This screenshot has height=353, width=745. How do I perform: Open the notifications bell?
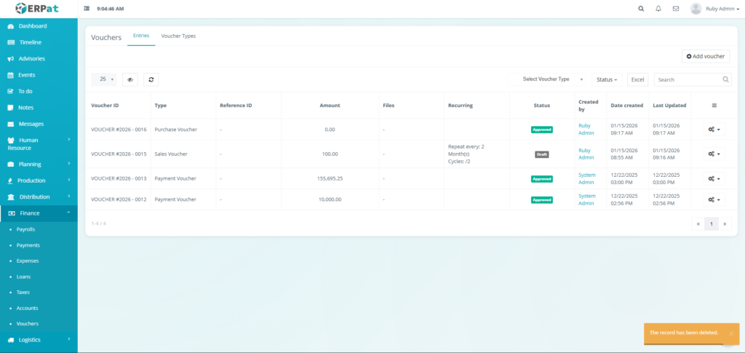[658, 9]
